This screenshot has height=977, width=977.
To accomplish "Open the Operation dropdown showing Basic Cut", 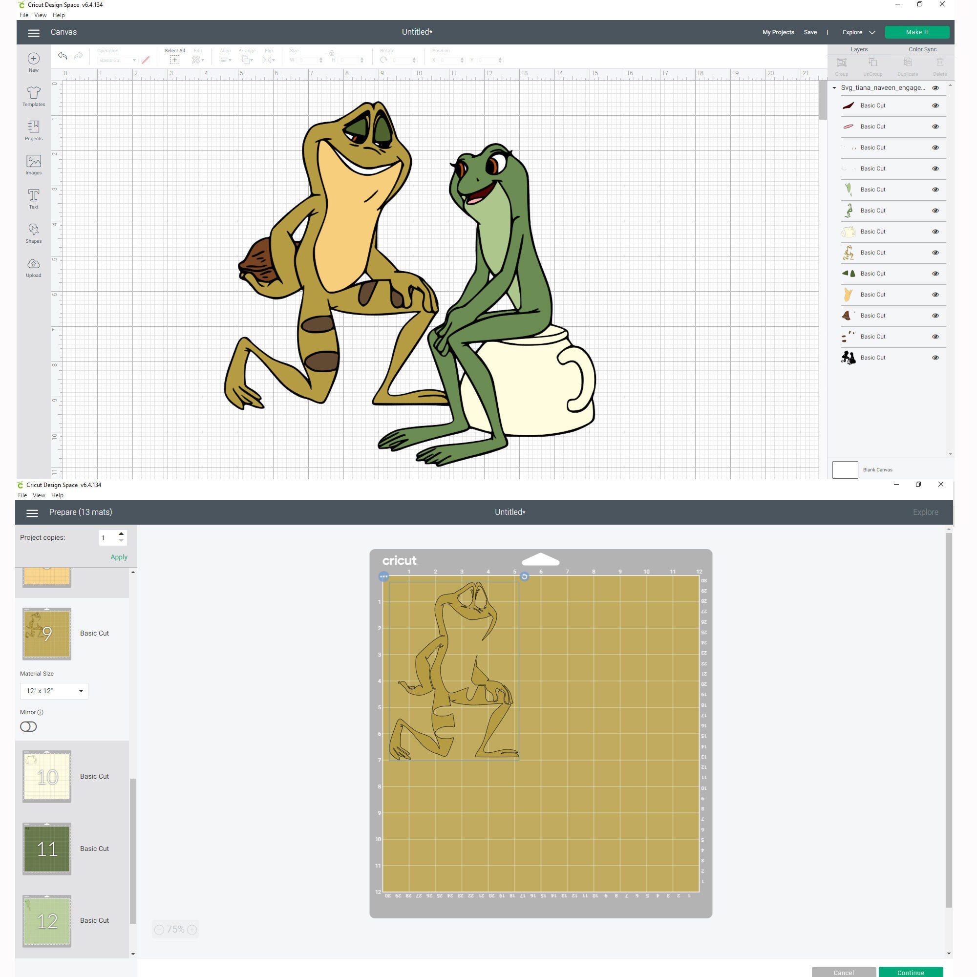I will click(116, 60).
